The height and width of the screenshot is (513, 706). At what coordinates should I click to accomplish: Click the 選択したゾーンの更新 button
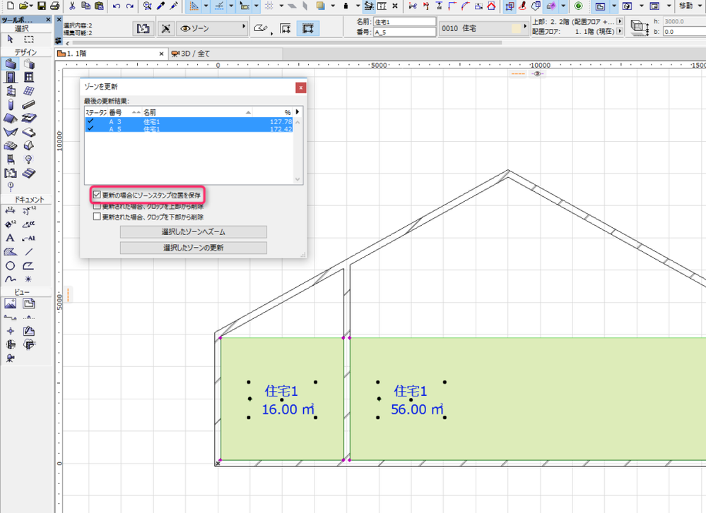click(193, 248)
